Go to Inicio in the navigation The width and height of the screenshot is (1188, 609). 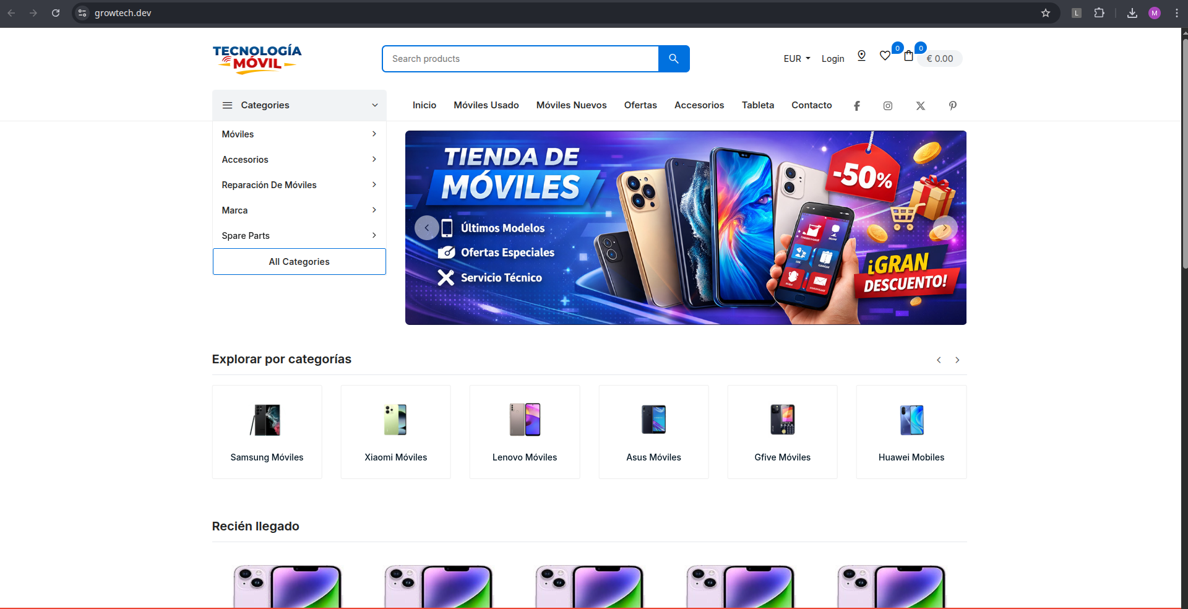(x=424, y=105)
